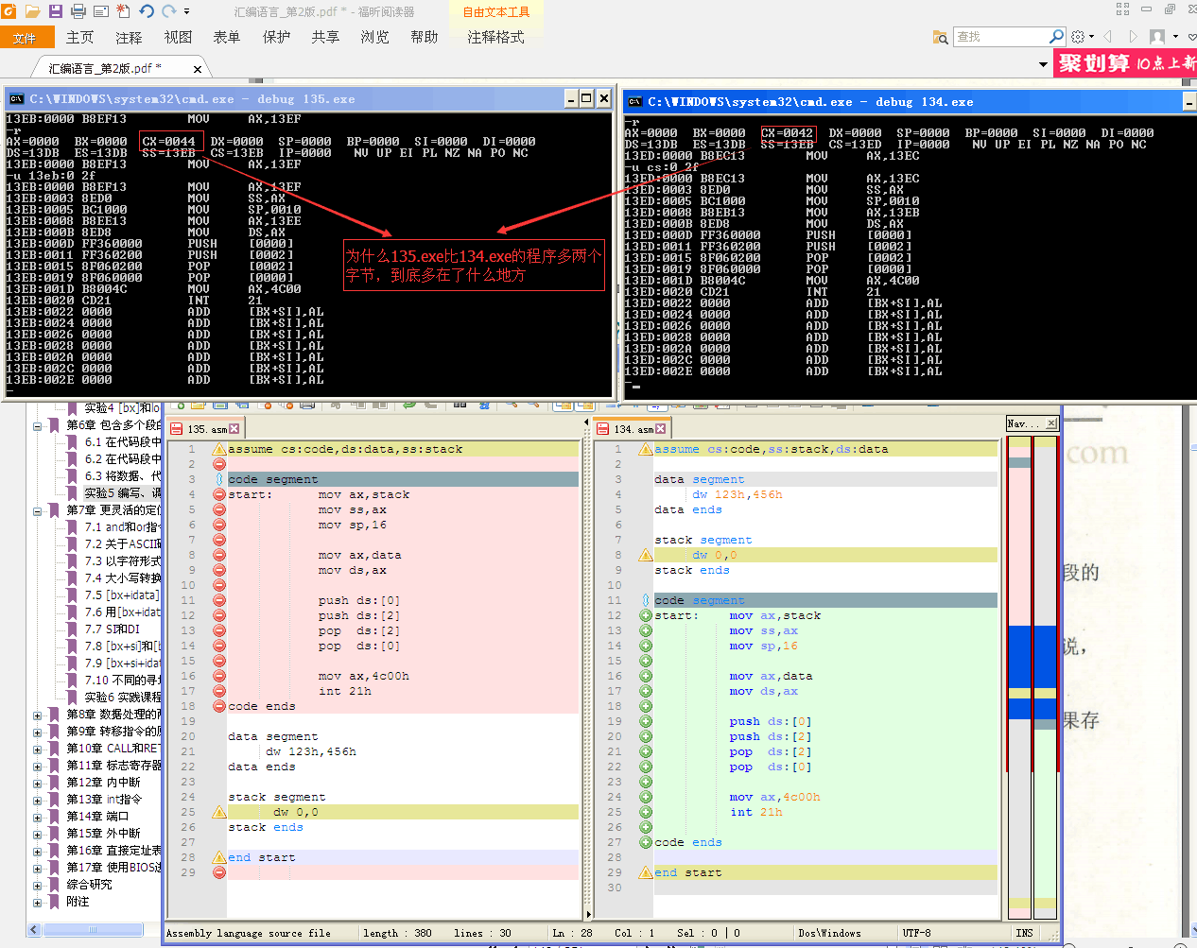Expand the 第17章 bookmark node
Screen dimensions: 1197x948
point(38,868)
